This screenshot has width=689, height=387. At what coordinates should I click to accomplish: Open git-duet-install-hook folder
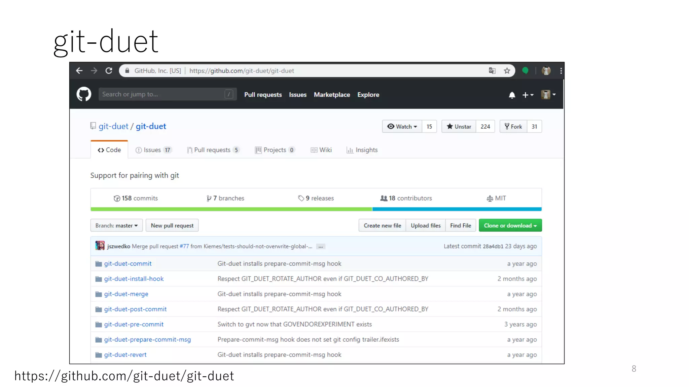pos(134,279)
